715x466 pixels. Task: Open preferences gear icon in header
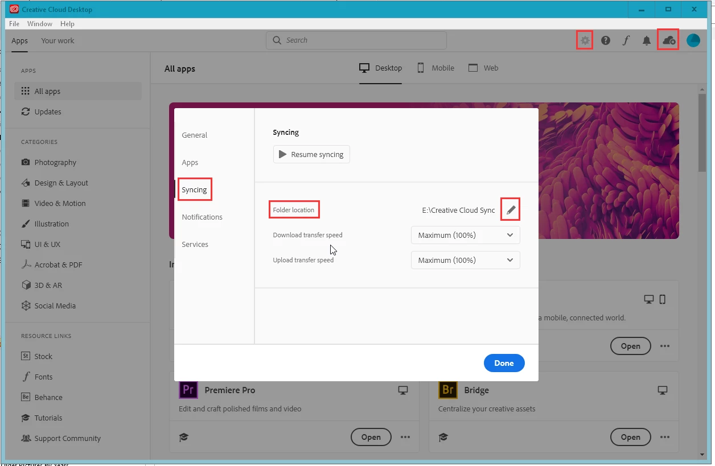tap(585, 40)
